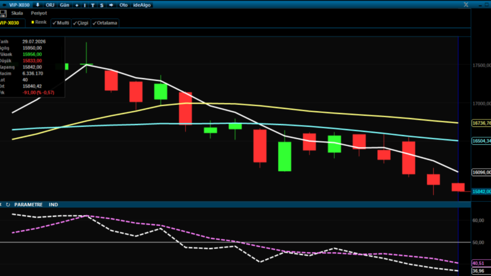Open the Periyot menu

(x=39, y=13)
